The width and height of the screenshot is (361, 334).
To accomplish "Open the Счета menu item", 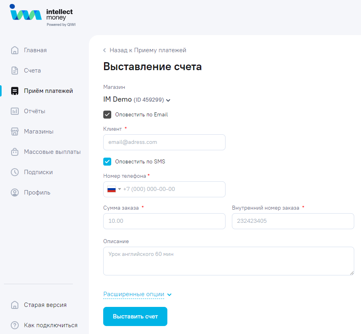I will (32, 71).
